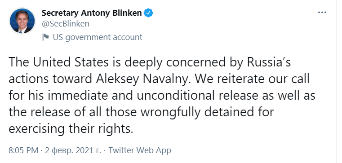The image size is (342, 163).
Task: Click the phrase "wrongfully detained"
Action: click(196, 112)
